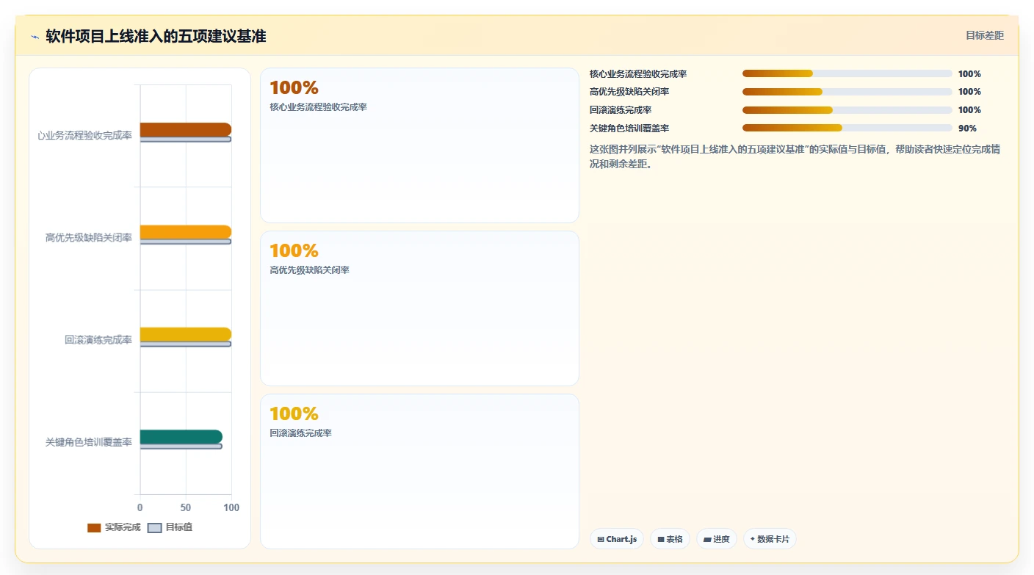Click progress list label 核心业务流程验收完成率
Image resolution: width=1034 pixels, height=575 pixels.
pyautogui.click(x=638, y=74)
